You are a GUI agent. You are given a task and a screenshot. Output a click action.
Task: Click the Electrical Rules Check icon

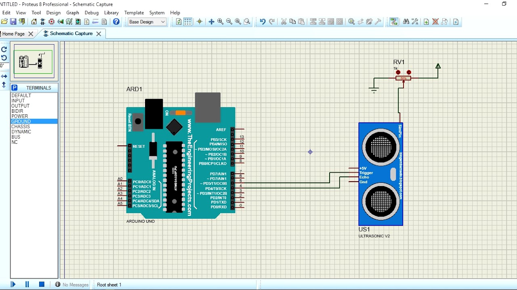click(456, 22)
